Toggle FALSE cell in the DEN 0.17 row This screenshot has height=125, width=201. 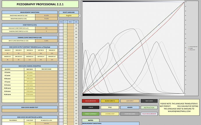tap(61, 57)
